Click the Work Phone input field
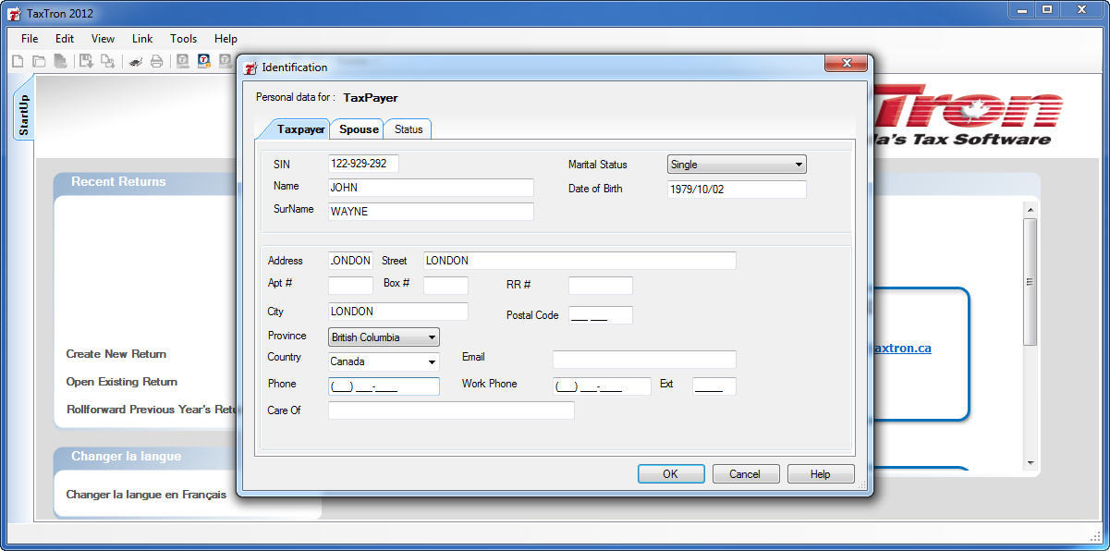This screenshot has width=1110, height=551. click(602, 386)
